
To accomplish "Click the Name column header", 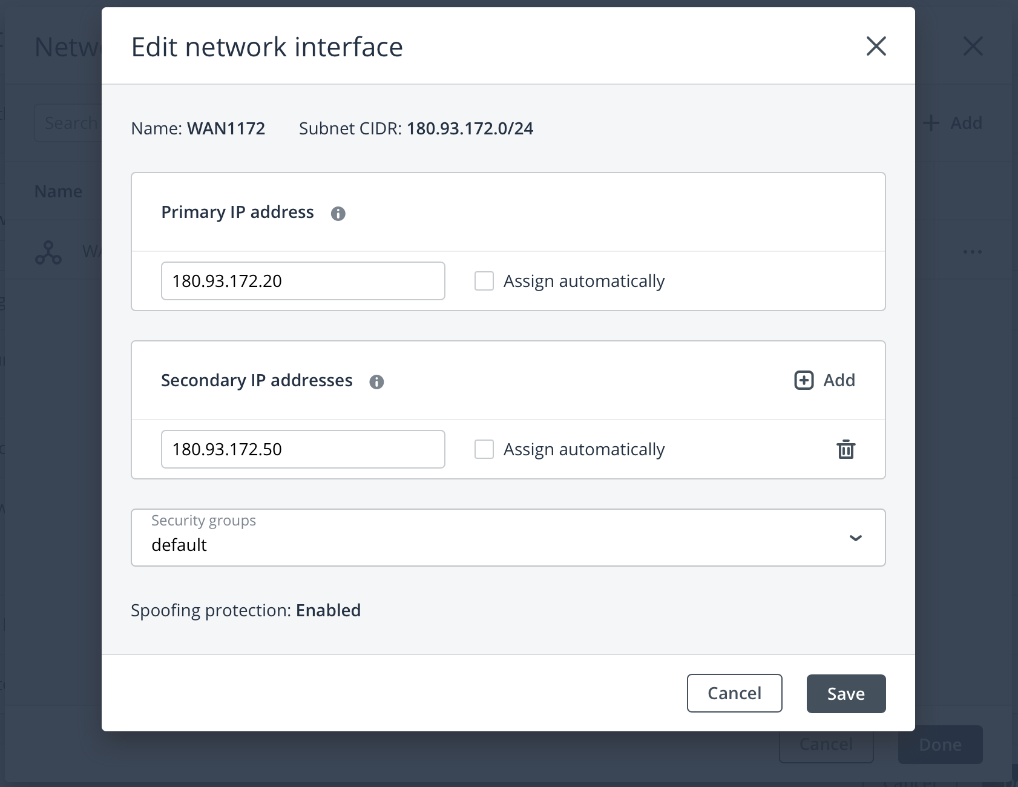I will [58, 191].
